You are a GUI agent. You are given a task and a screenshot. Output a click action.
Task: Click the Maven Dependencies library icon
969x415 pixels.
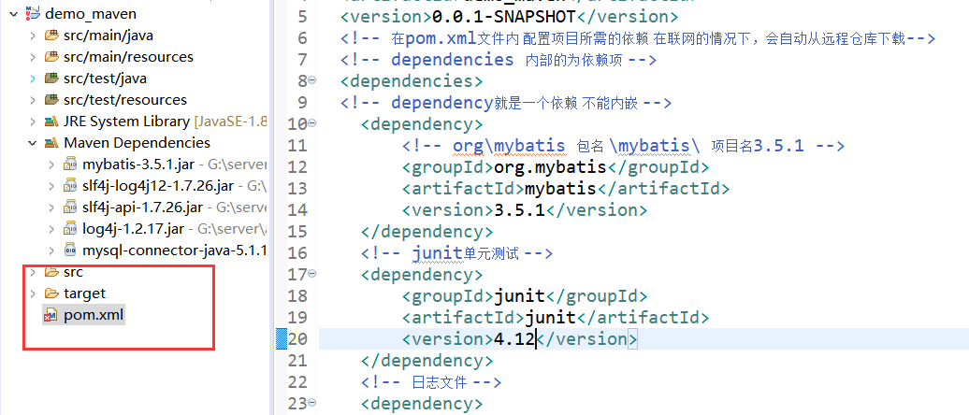point(52,143)
